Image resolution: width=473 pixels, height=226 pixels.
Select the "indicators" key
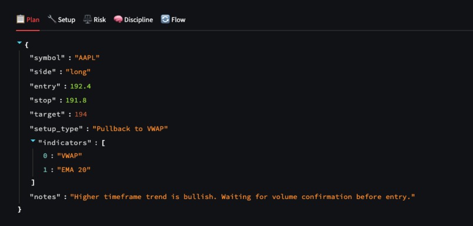point(65,143)
